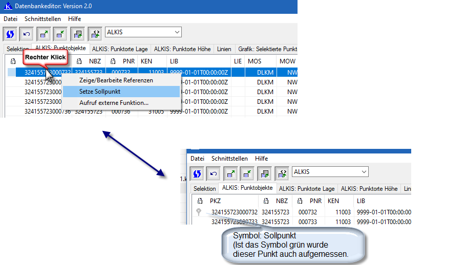Click the undo arrow icon in the lower toolbar
466x265 pixels.
pyautogui.click(x=214, y=173)
